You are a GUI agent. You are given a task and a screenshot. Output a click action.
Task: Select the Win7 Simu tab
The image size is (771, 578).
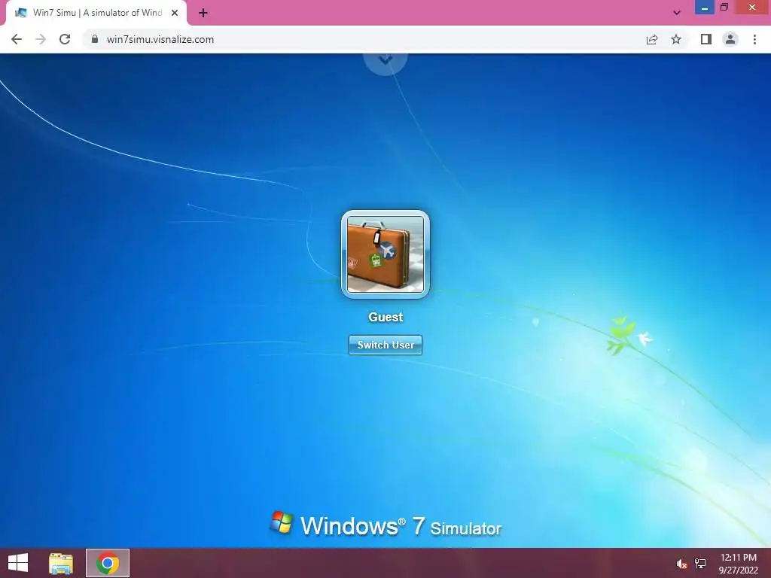[96, 13]
